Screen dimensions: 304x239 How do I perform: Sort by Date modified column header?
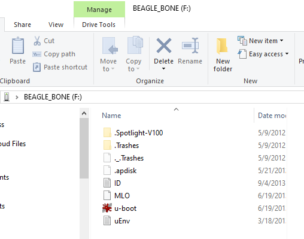tap(272, 116)
